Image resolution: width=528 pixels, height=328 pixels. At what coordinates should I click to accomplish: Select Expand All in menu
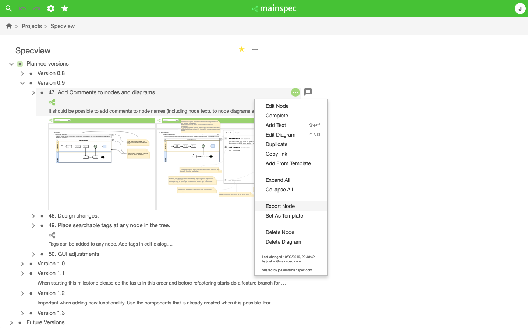tap(291, 180)
